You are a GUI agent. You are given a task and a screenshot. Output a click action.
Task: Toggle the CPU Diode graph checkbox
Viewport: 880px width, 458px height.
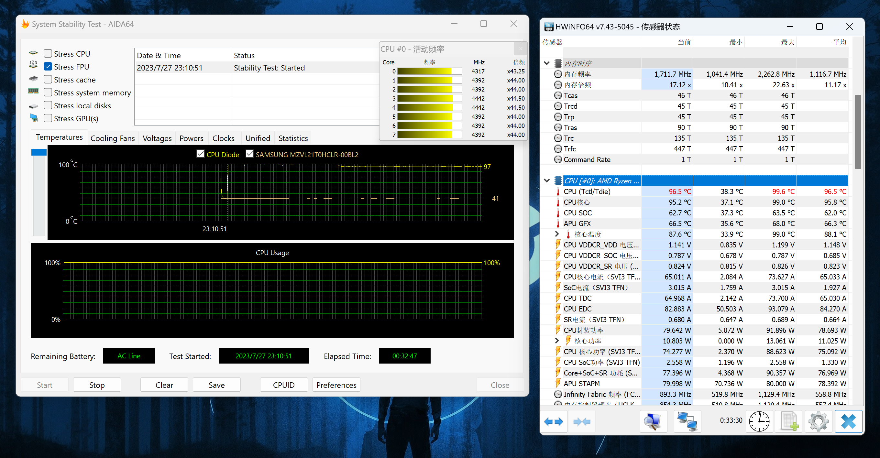coord(201,154)
